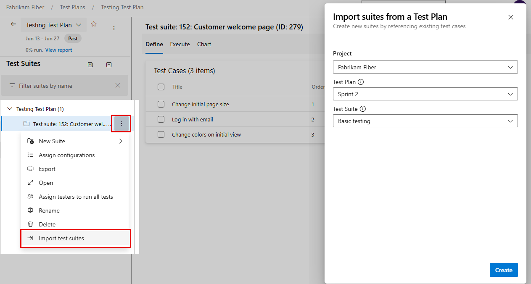
Task: Click Create in the import panel
Action: (x=504, y=270)
